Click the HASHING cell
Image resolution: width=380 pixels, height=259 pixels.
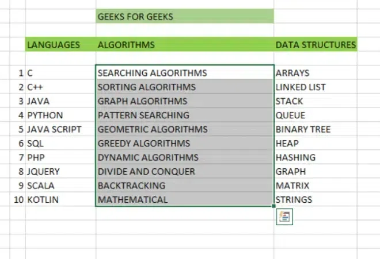[x=295, y=157]
